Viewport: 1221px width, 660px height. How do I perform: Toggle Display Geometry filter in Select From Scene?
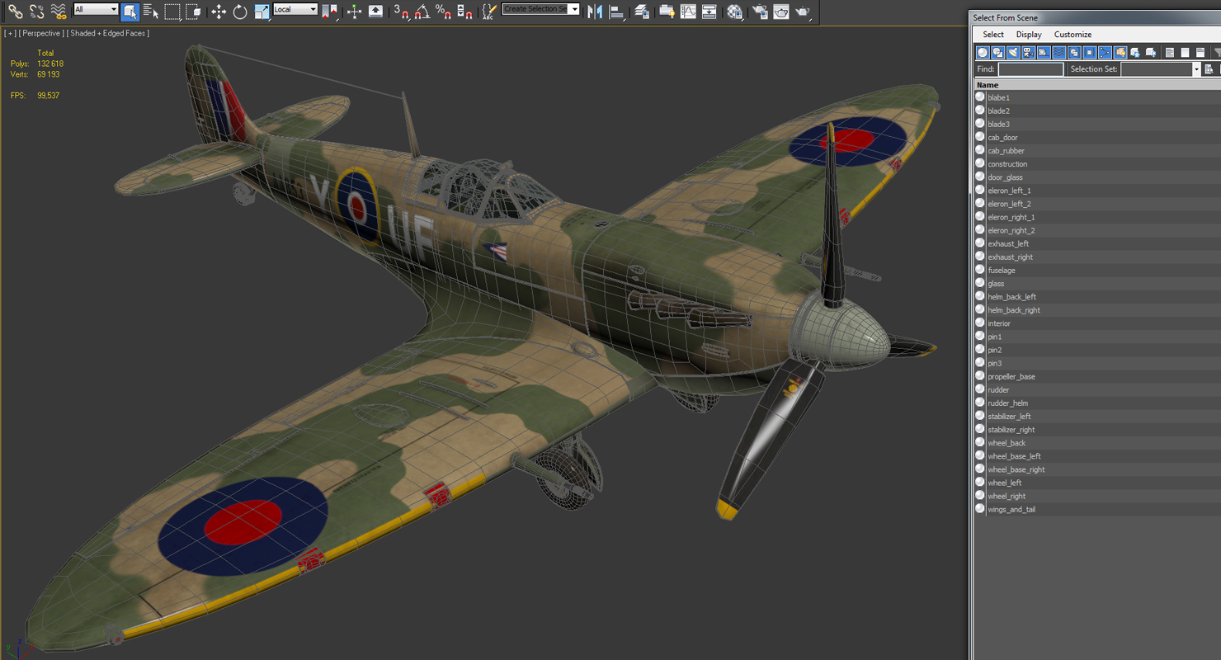[982, 52]
